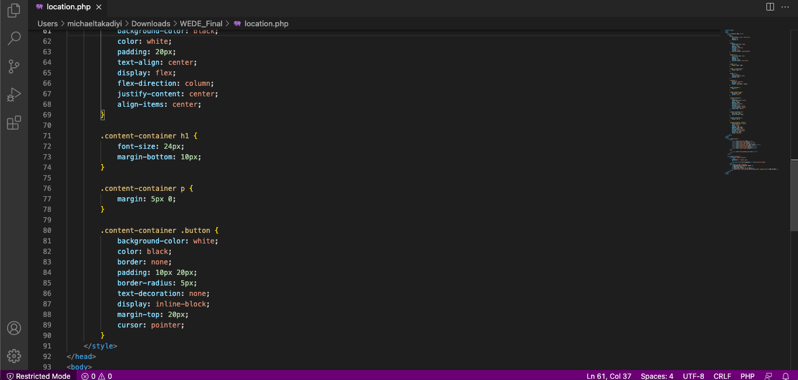798x380 pixels.
Task: Click the highlighted closing brace on line 69
Action: click(x=102, y=114)
